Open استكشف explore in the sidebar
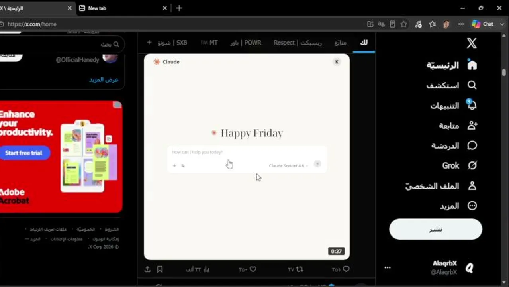Image resolution: width=509 pixels, height=287 pixels. tap(452, 85)
